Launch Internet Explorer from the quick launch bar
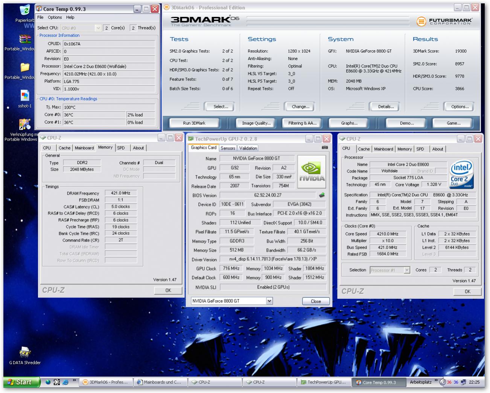The image size is (490, 393). point(65,382)
